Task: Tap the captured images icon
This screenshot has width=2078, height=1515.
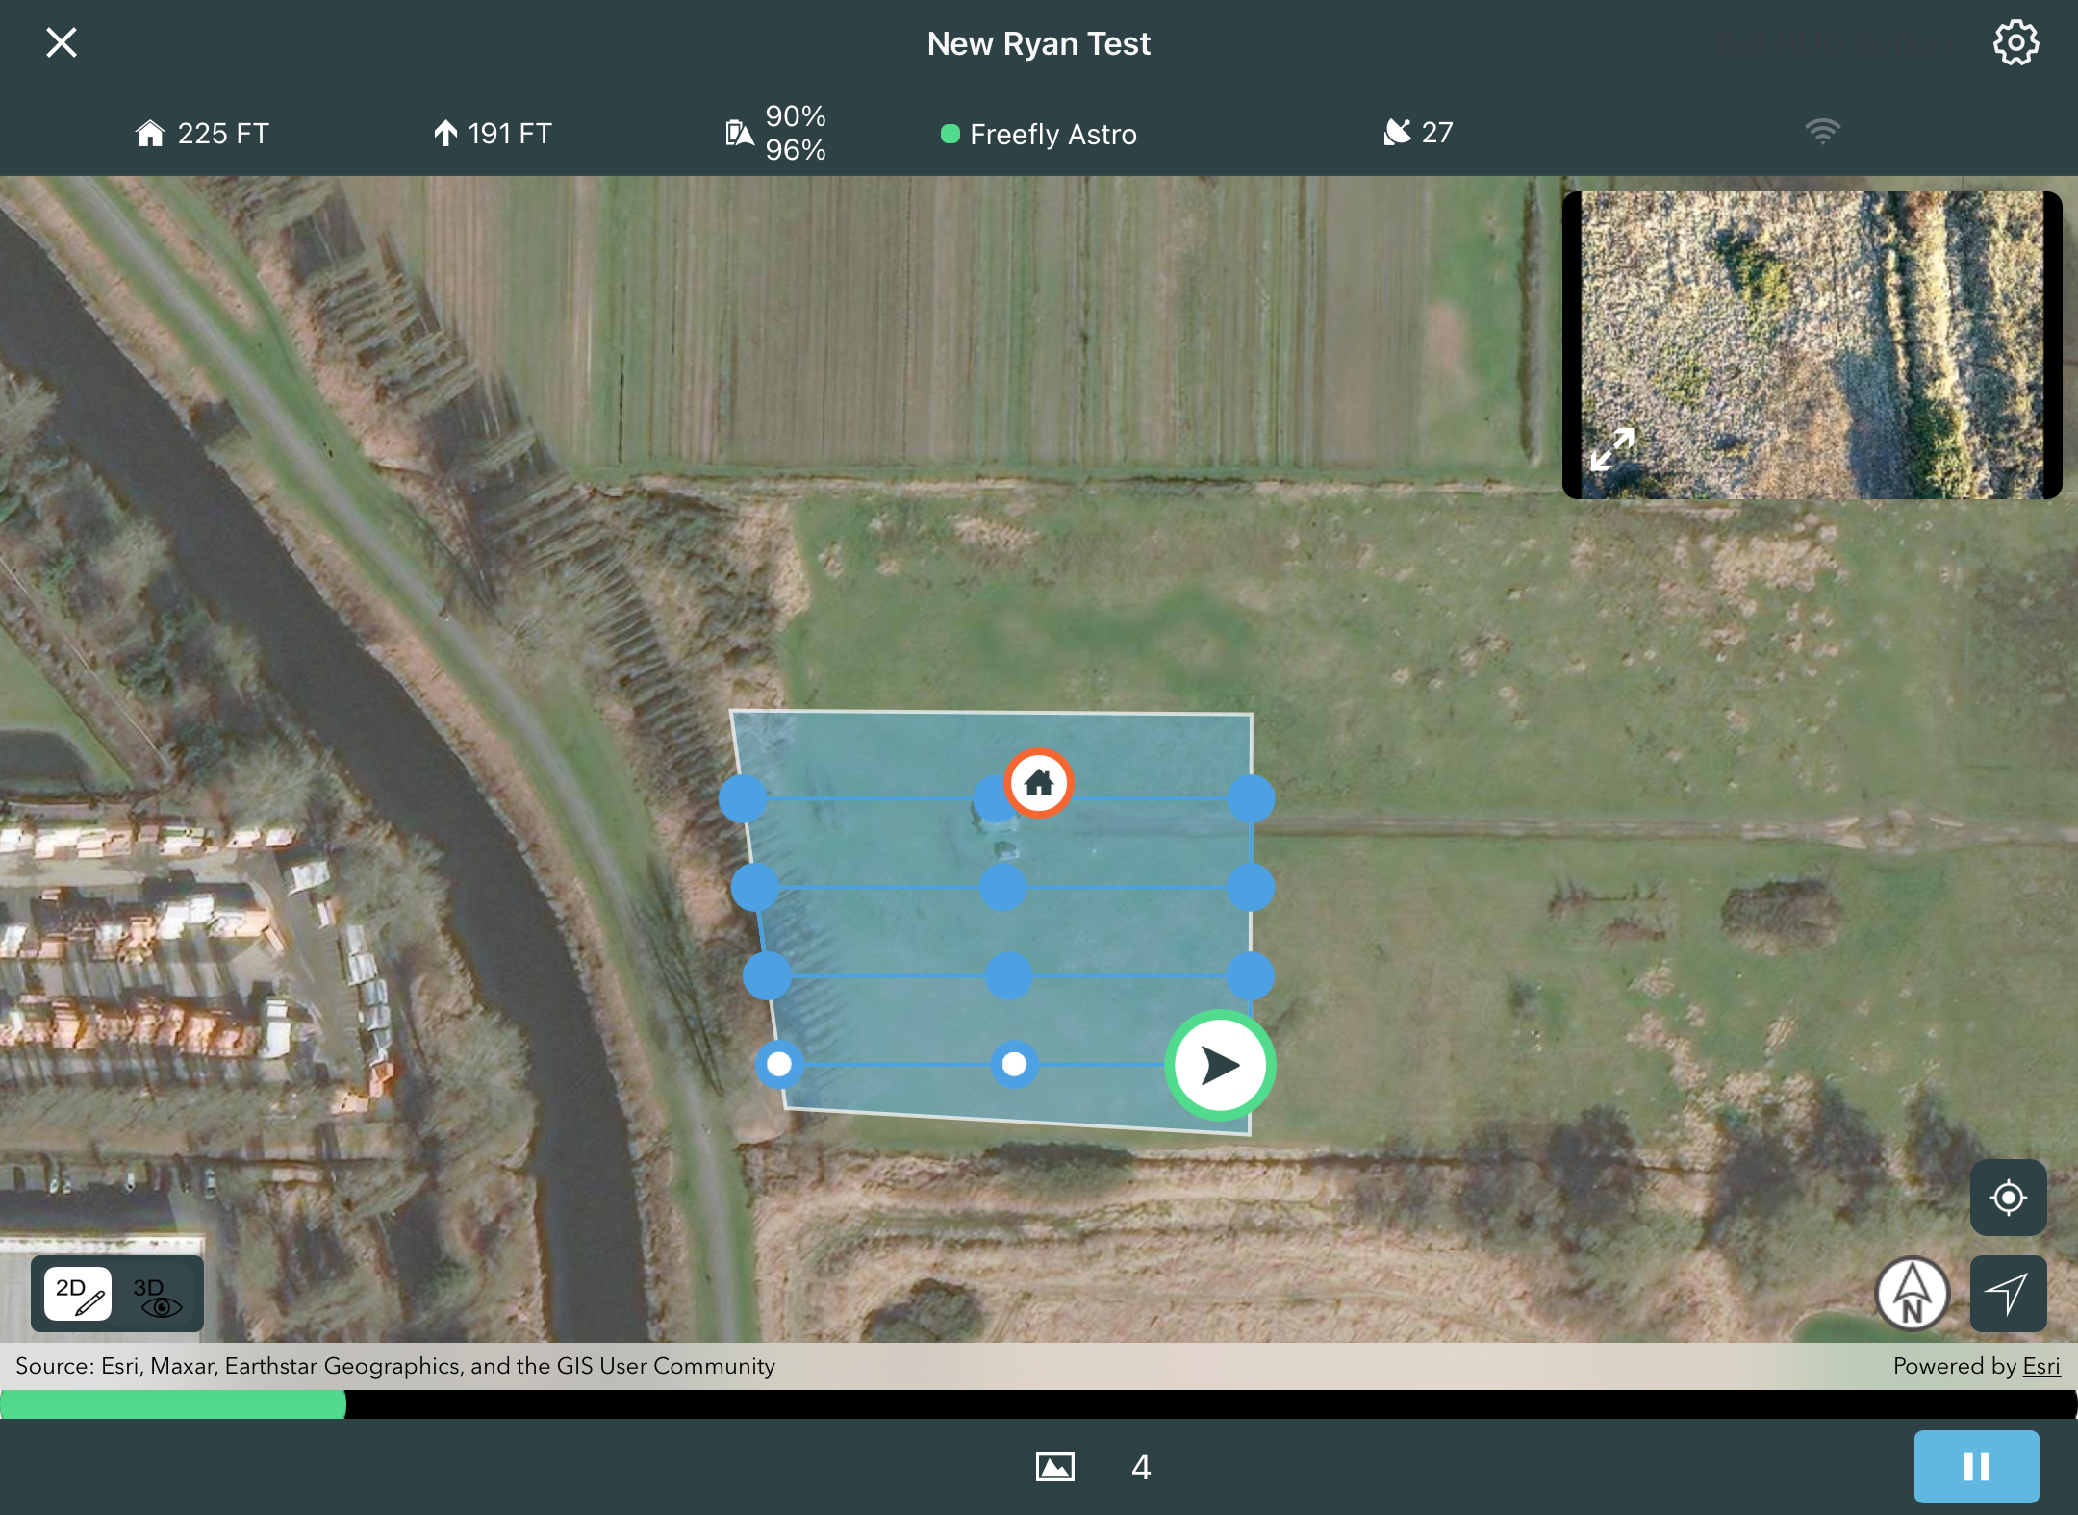Action: point(1055,1467)
